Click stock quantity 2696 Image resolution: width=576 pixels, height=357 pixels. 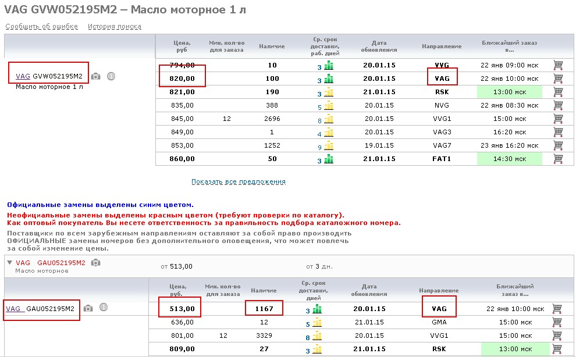[x=272, y=119]
